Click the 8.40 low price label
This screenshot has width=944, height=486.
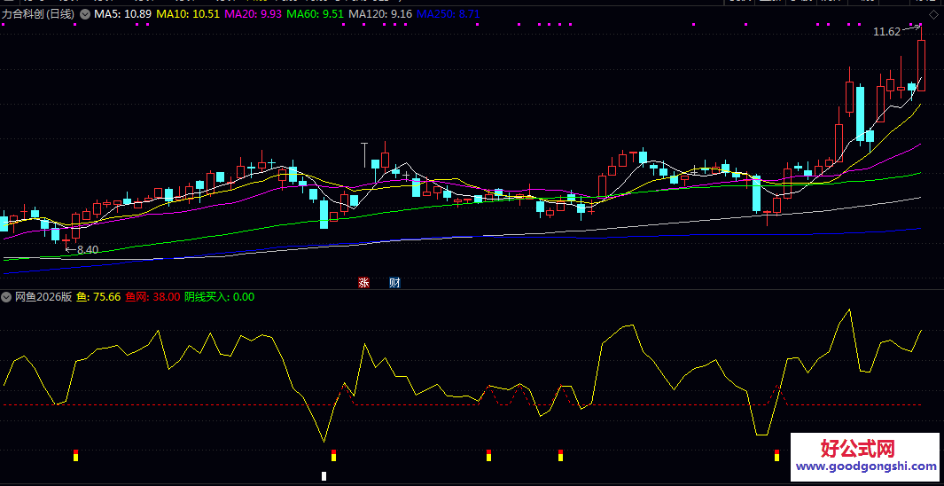88,251
